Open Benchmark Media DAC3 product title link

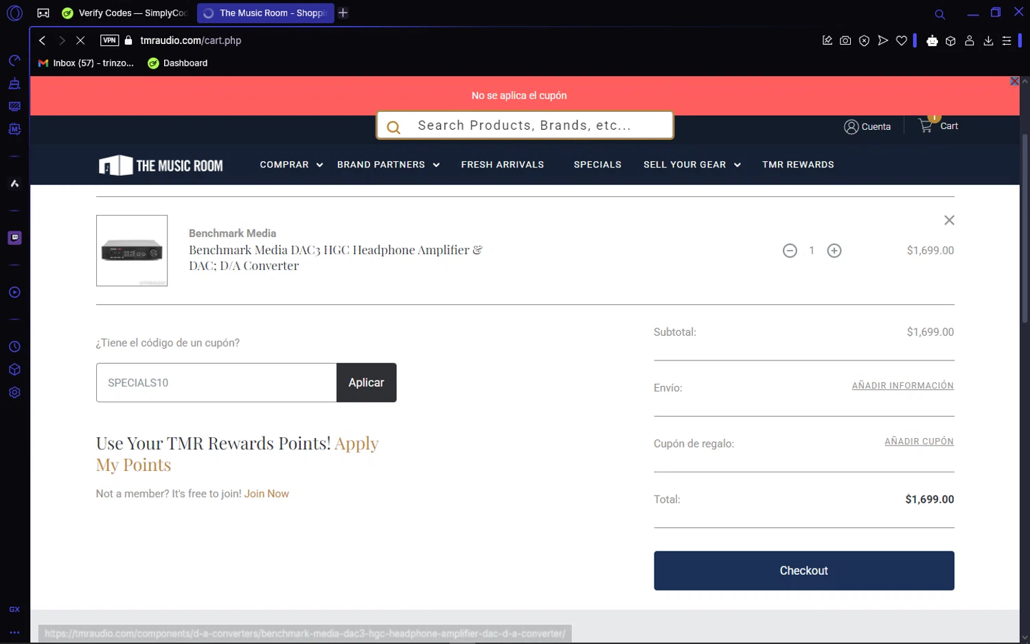(336, 258)
